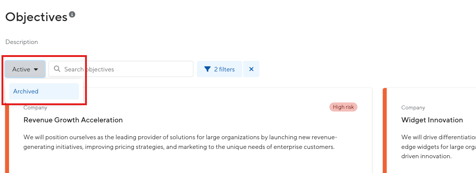
Task: Click Company label on Revenue Growth card
Action: 35,108
